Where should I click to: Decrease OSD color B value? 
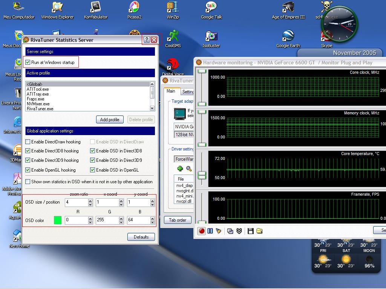click(152, 222)
